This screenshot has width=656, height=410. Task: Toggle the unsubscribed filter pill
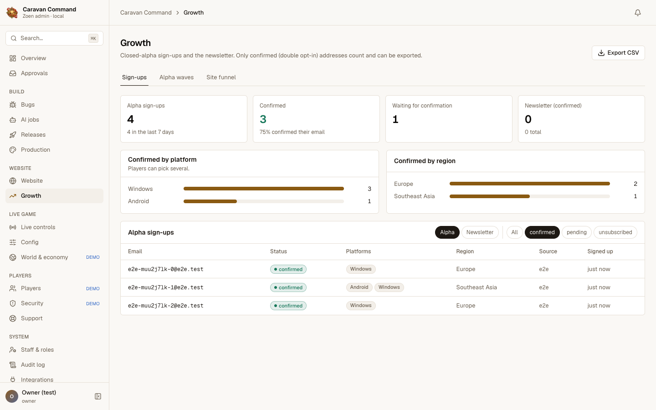[615, 232]
